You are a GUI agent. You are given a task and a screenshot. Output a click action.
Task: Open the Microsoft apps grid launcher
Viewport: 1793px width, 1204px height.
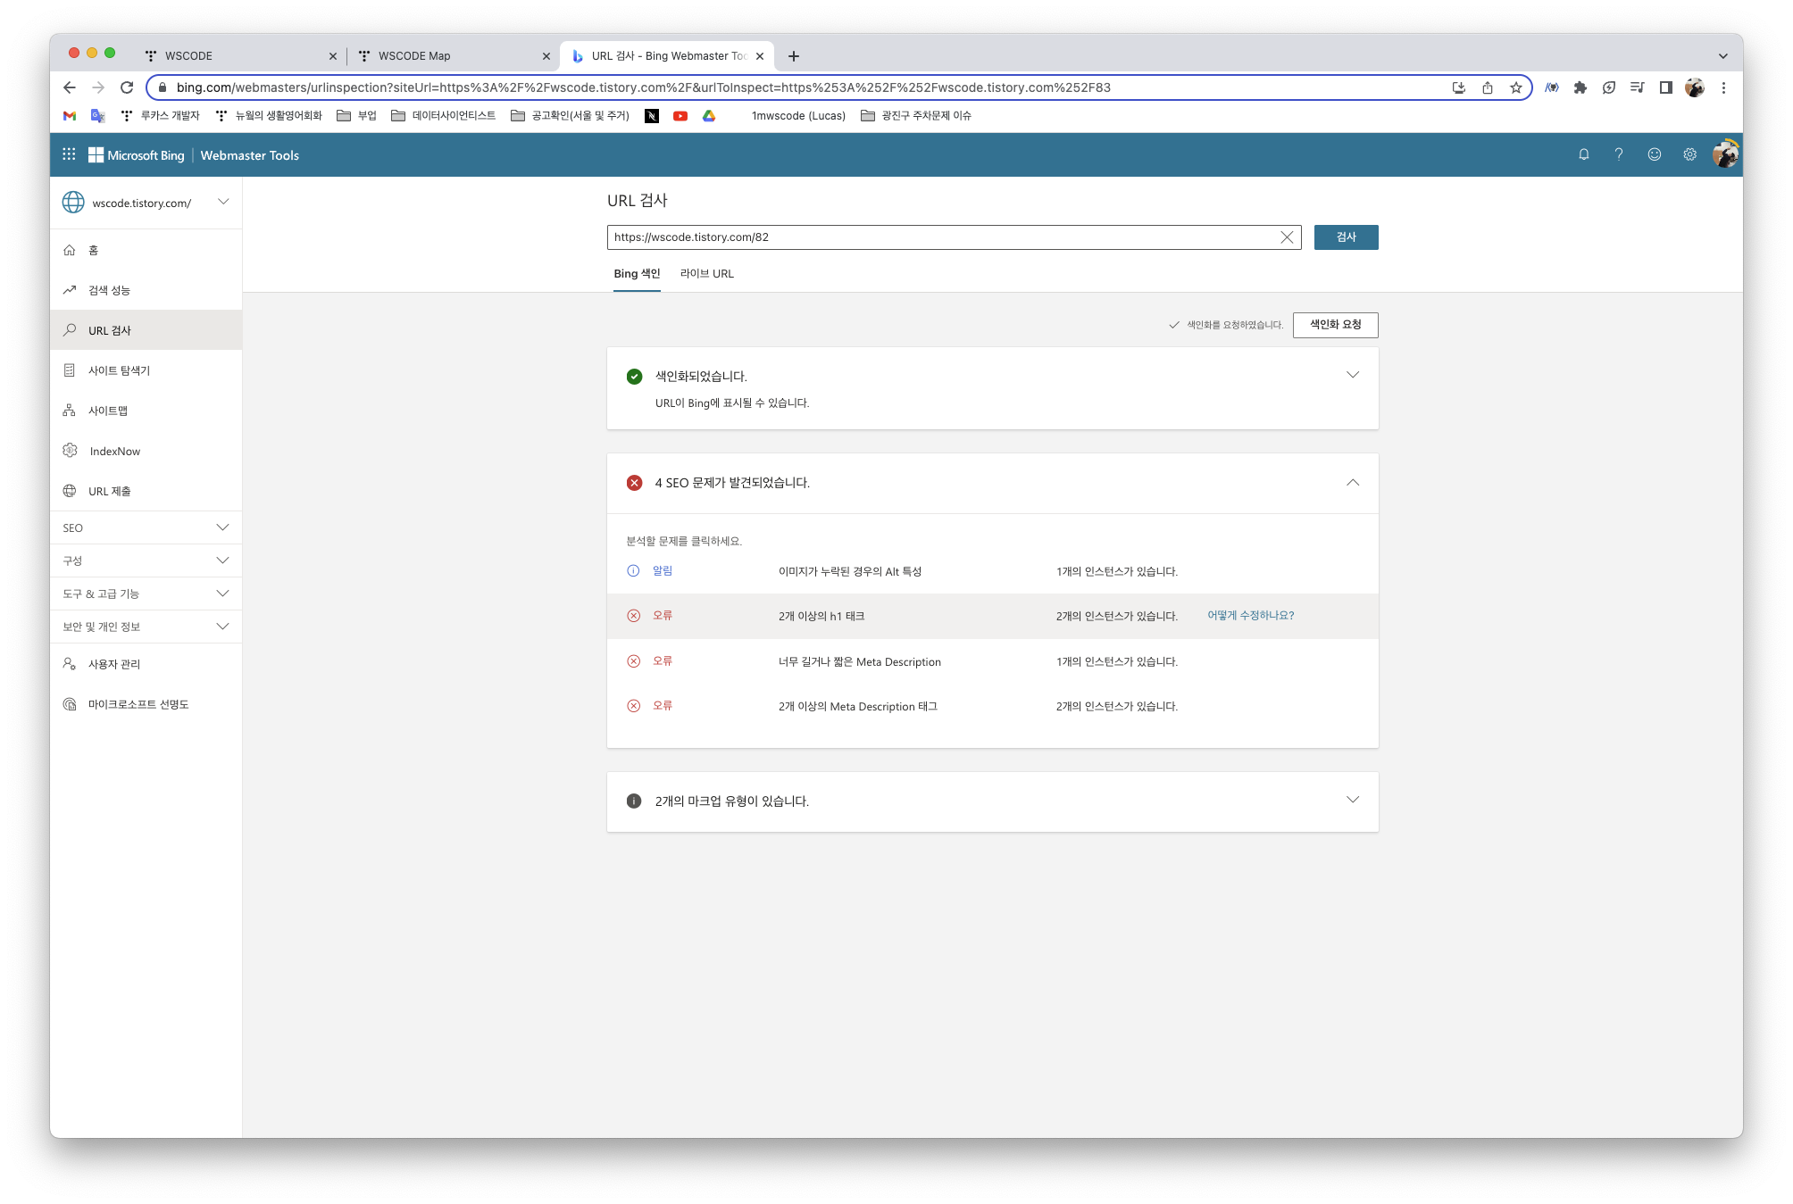pos(69,154)
